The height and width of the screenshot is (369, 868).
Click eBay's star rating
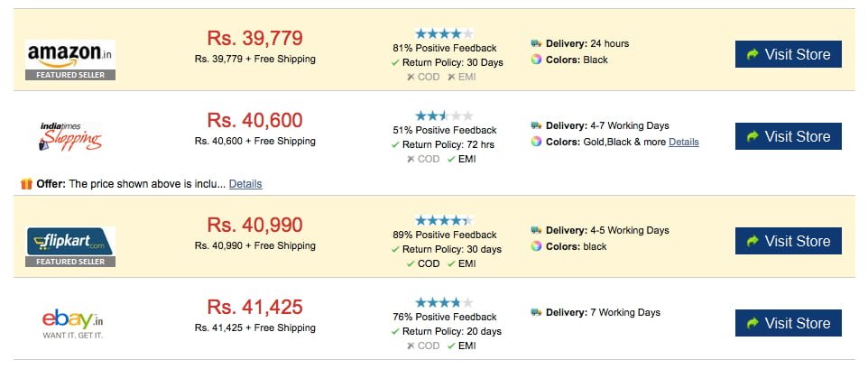point(445,302)
